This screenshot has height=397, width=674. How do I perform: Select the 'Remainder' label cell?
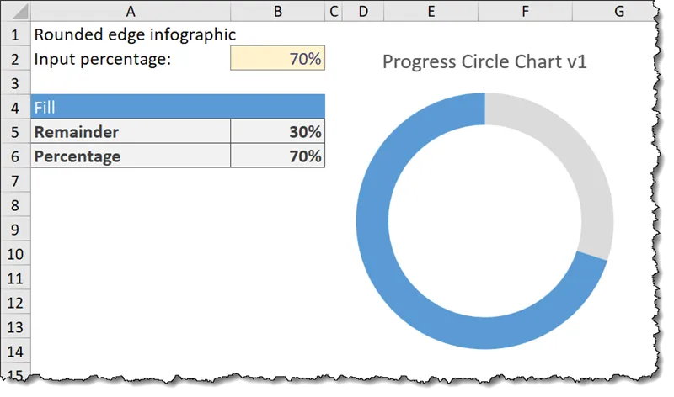(131, 132)
